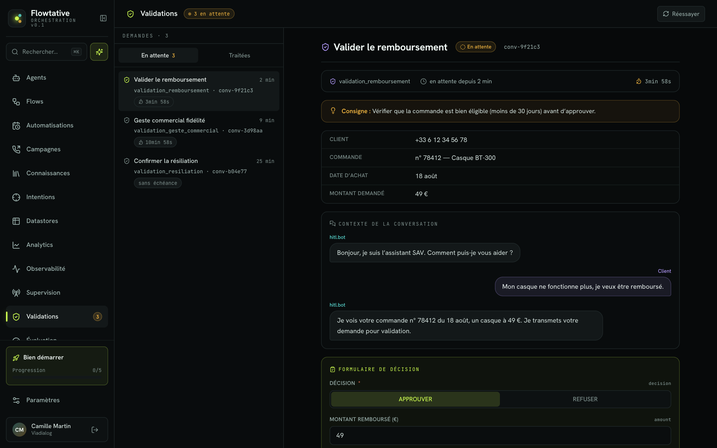This screenshot has width=717, height=448.
Task: Collapse the sidebar panel icon
Action: click(103, 18)
